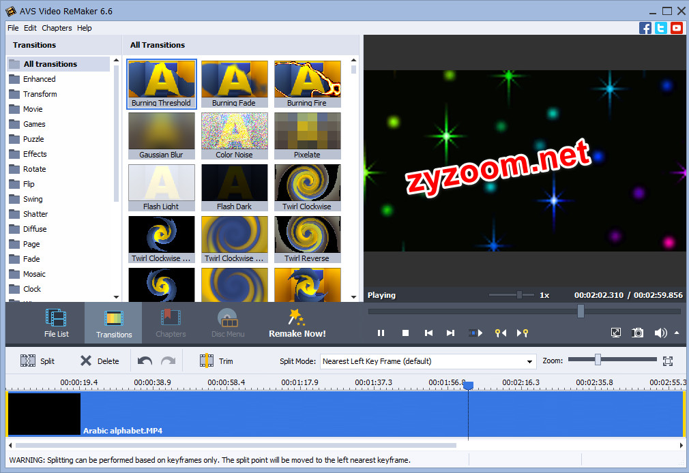Switch preview to full screen
This screenshot has width=689, height=473.
point(616,333)
